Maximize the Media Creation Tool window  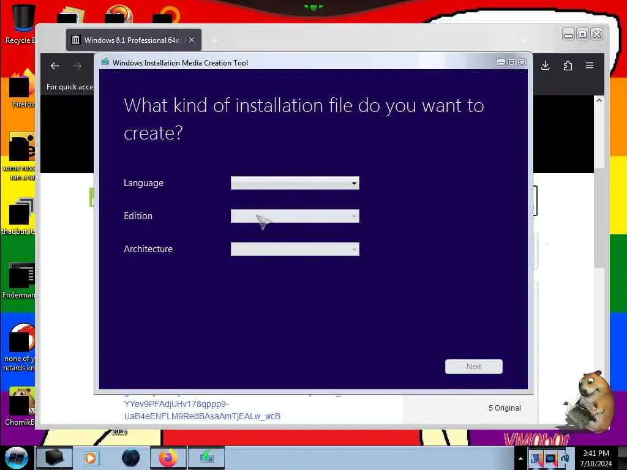point(511,63)
